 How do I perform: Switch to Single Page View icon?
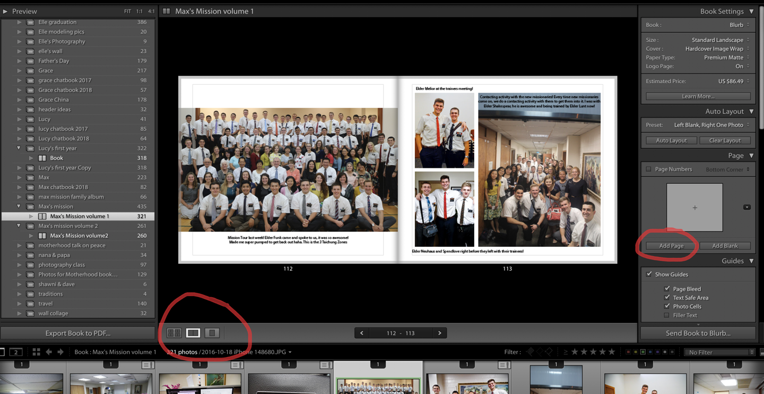click(x=212, y=333)
